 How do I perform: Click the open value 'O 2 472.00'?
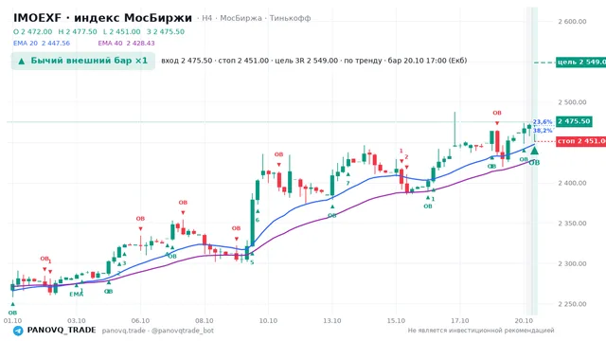point(33,31)
